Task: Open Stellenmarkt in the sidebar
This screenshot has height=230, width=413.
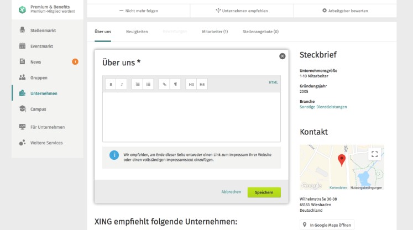Action: 43,30
